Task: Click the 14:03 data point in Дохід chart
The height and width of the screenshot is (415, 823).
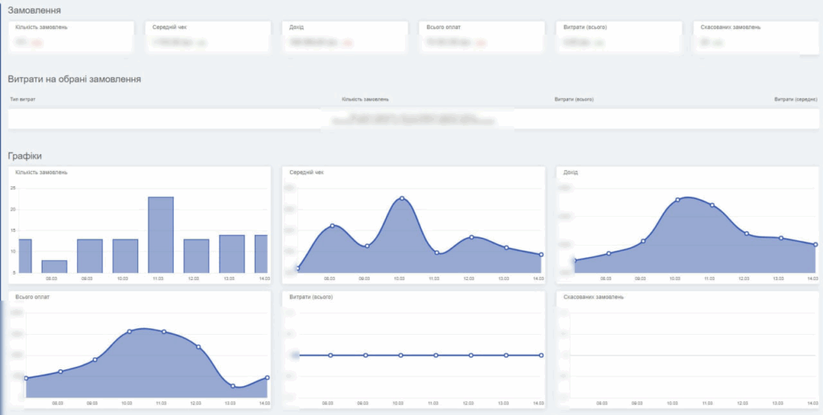Action: 815,244
